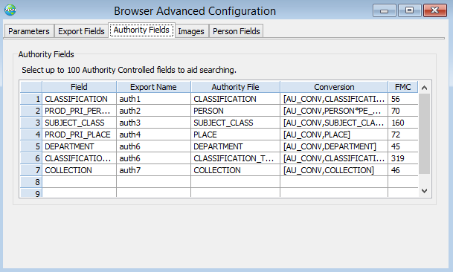453x272 pixels.
Task: Click the Field column header
Action: pos(79,87)
